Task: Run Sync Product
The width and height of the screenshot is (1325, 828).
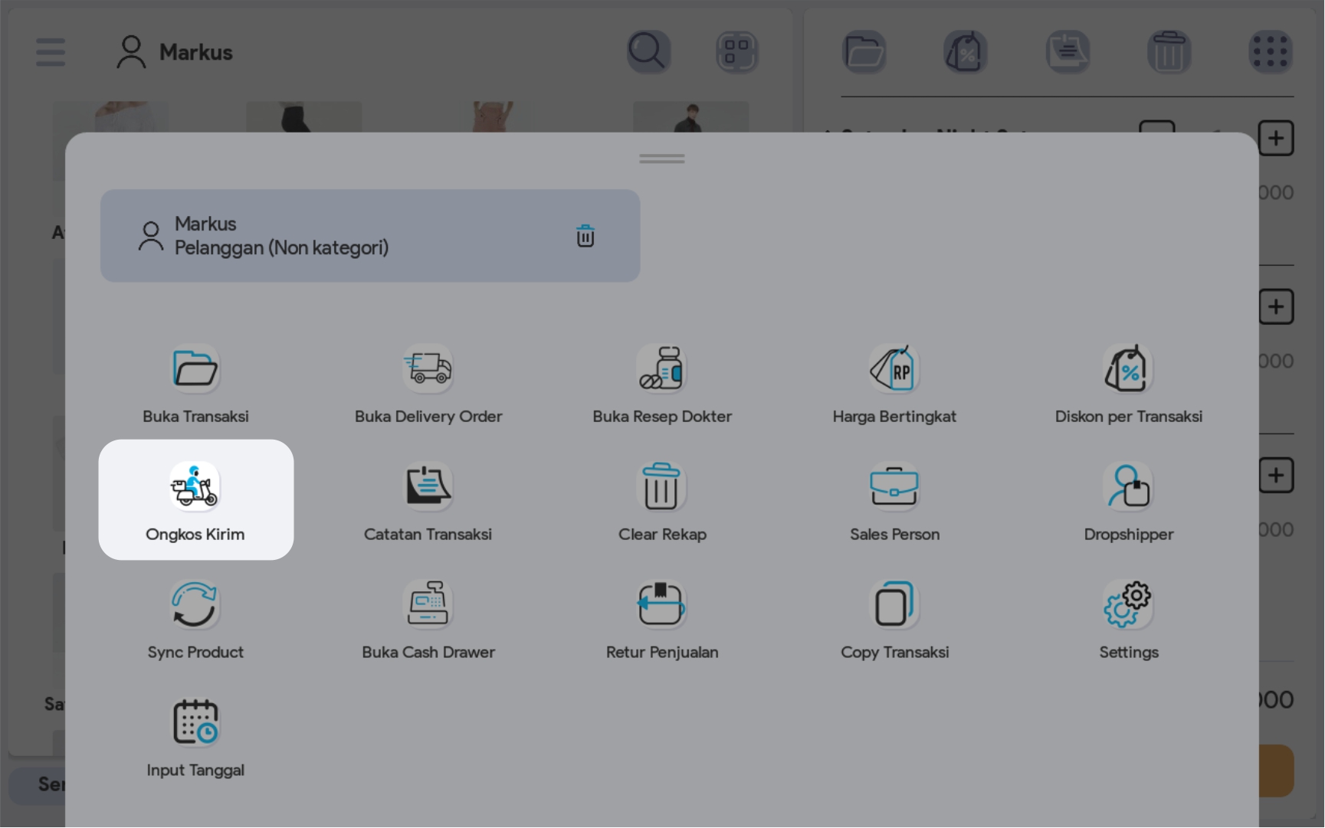Action: pyautogui.click(x=195, y=605)
